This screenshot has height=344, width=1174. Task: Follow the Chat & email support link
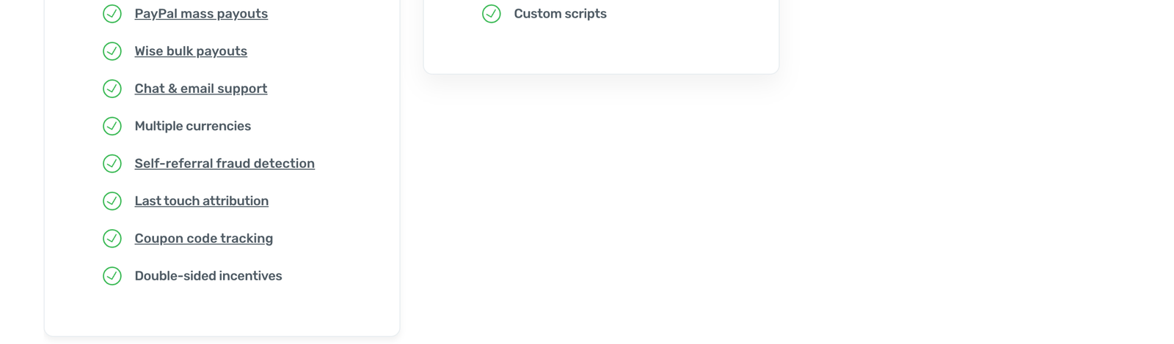tap(200, 89)
